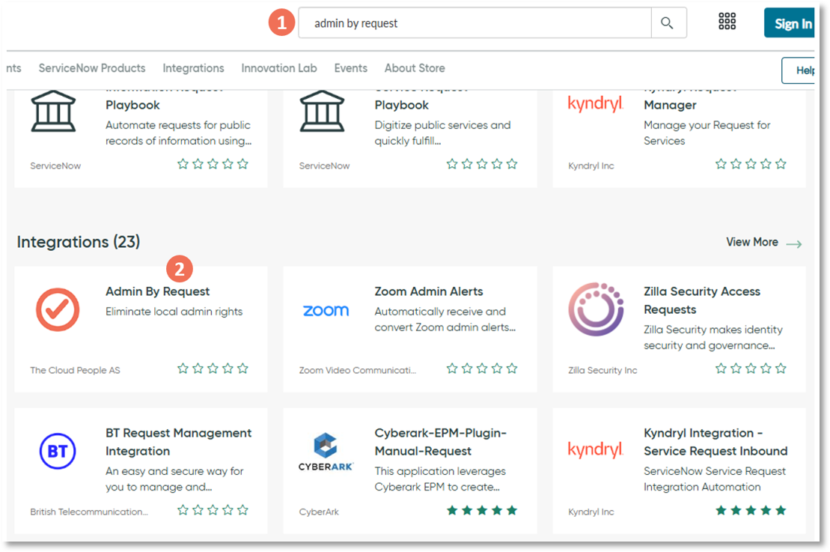Screen dimensions: 830x552
Task: Click the Kyndryl logo on Request Manager card
Action: [x=596, y=103]
